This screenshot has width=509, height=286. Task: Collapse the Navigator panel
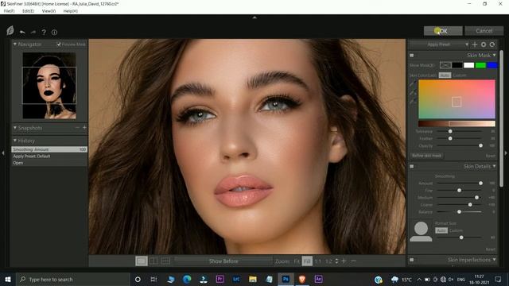15,44
